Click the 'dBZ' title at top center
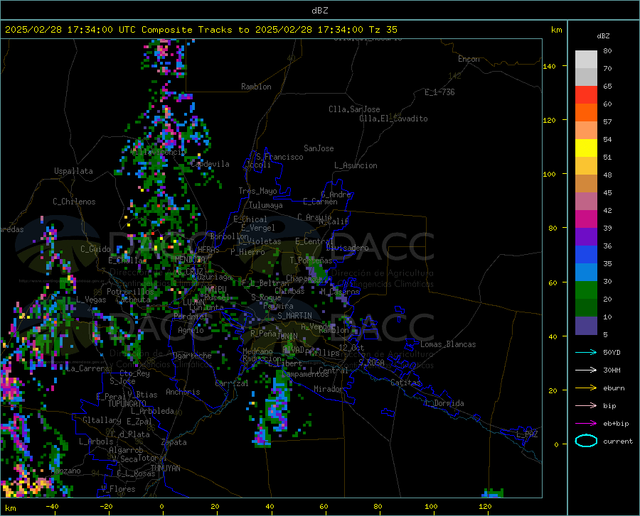 [320, 11]
